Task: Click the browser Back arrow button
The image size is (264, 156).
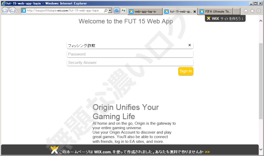Action: [x=5, y=10]
